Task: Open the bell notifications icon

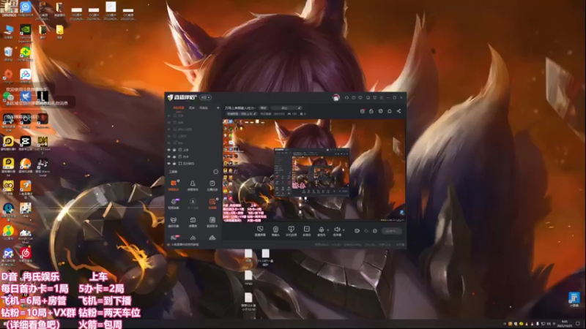Action: pyautogui.click(x=390, y=111)
